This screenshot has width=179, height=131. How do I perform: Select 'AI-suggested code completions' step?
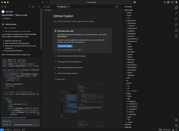(x=69, y=62)
